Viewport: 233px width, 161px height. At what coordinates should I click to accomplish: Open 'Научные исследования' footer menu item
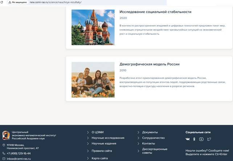click(108, 138)
